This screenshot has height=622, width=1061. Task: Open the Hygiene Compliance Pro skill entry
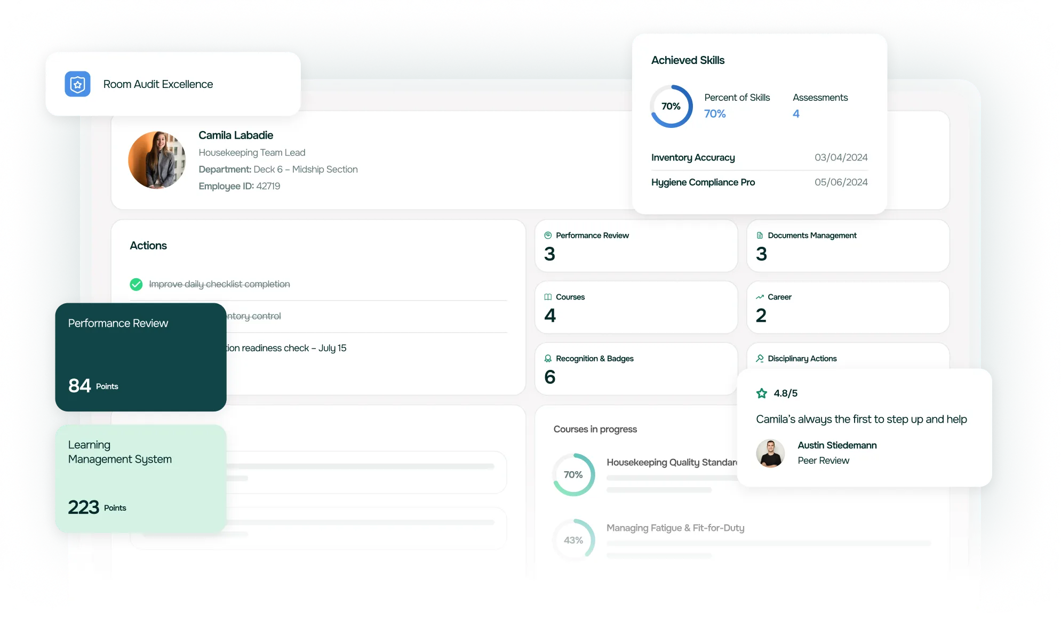pos(703,182)
